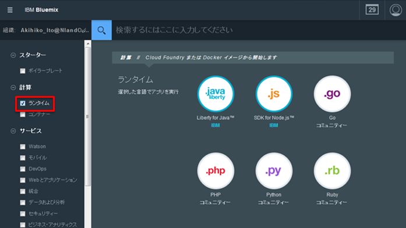Choose the Ruby runtime icon
This screenshot has width=406, height=228.
(x=332, y=170)
